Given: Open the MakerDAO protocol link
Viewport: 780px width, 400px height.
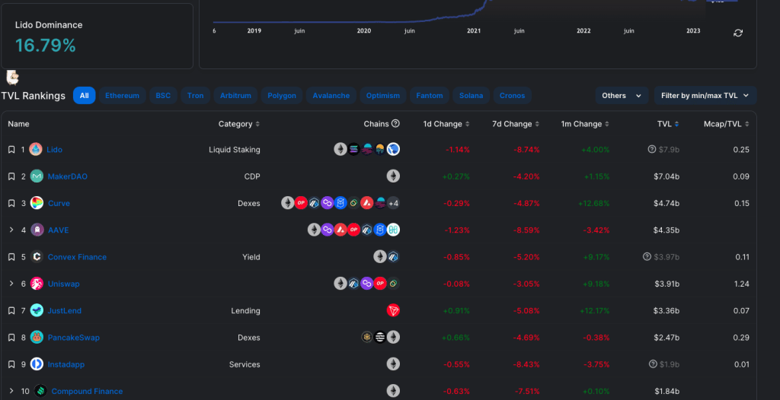Looking at the screenshot, I should point(68,176).
